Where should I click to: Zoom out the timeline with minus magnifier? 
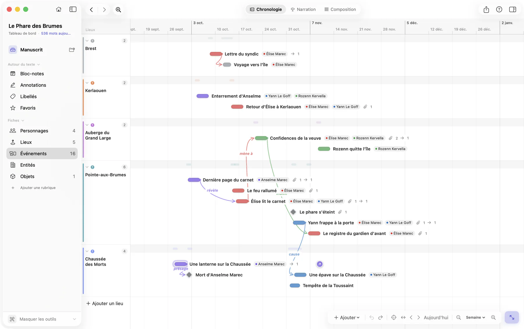(x=458, y=318)
